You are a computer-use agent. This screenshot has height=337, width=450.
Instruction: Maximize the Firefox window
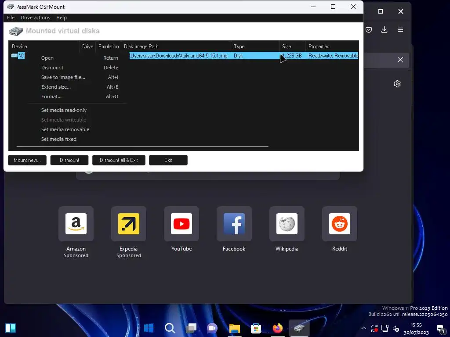[x=381, y=11]
